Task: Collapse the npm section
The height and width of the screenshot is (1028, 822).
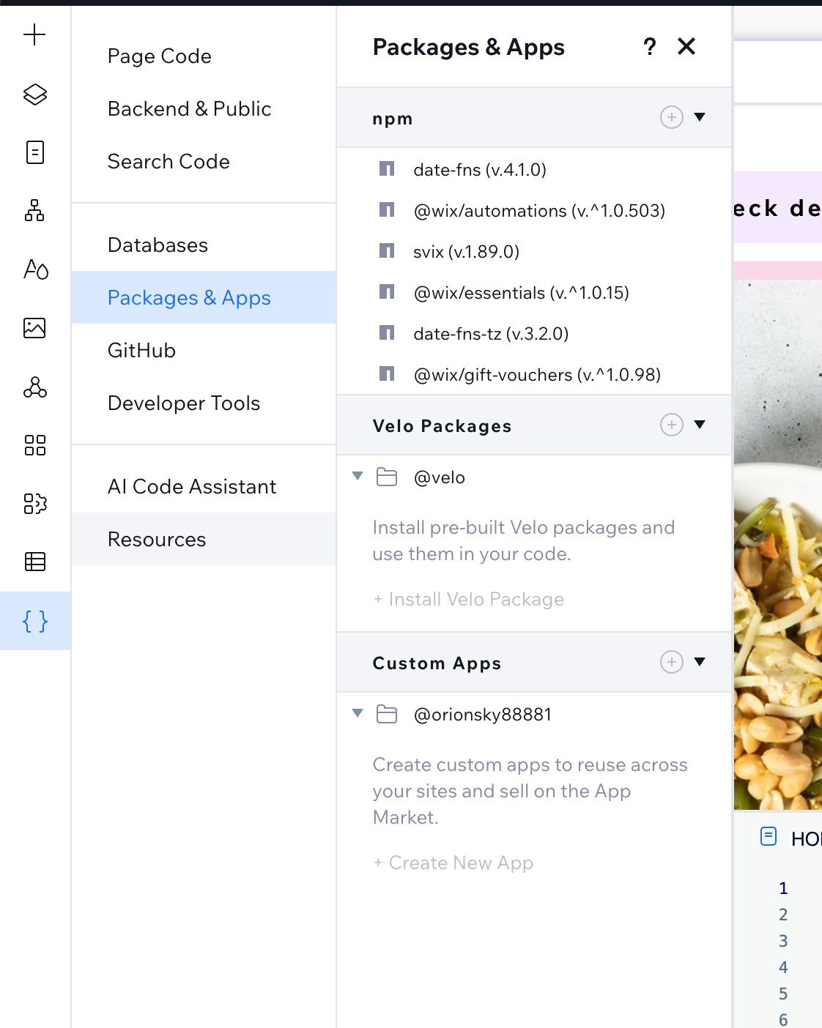Action: [700, 117]
